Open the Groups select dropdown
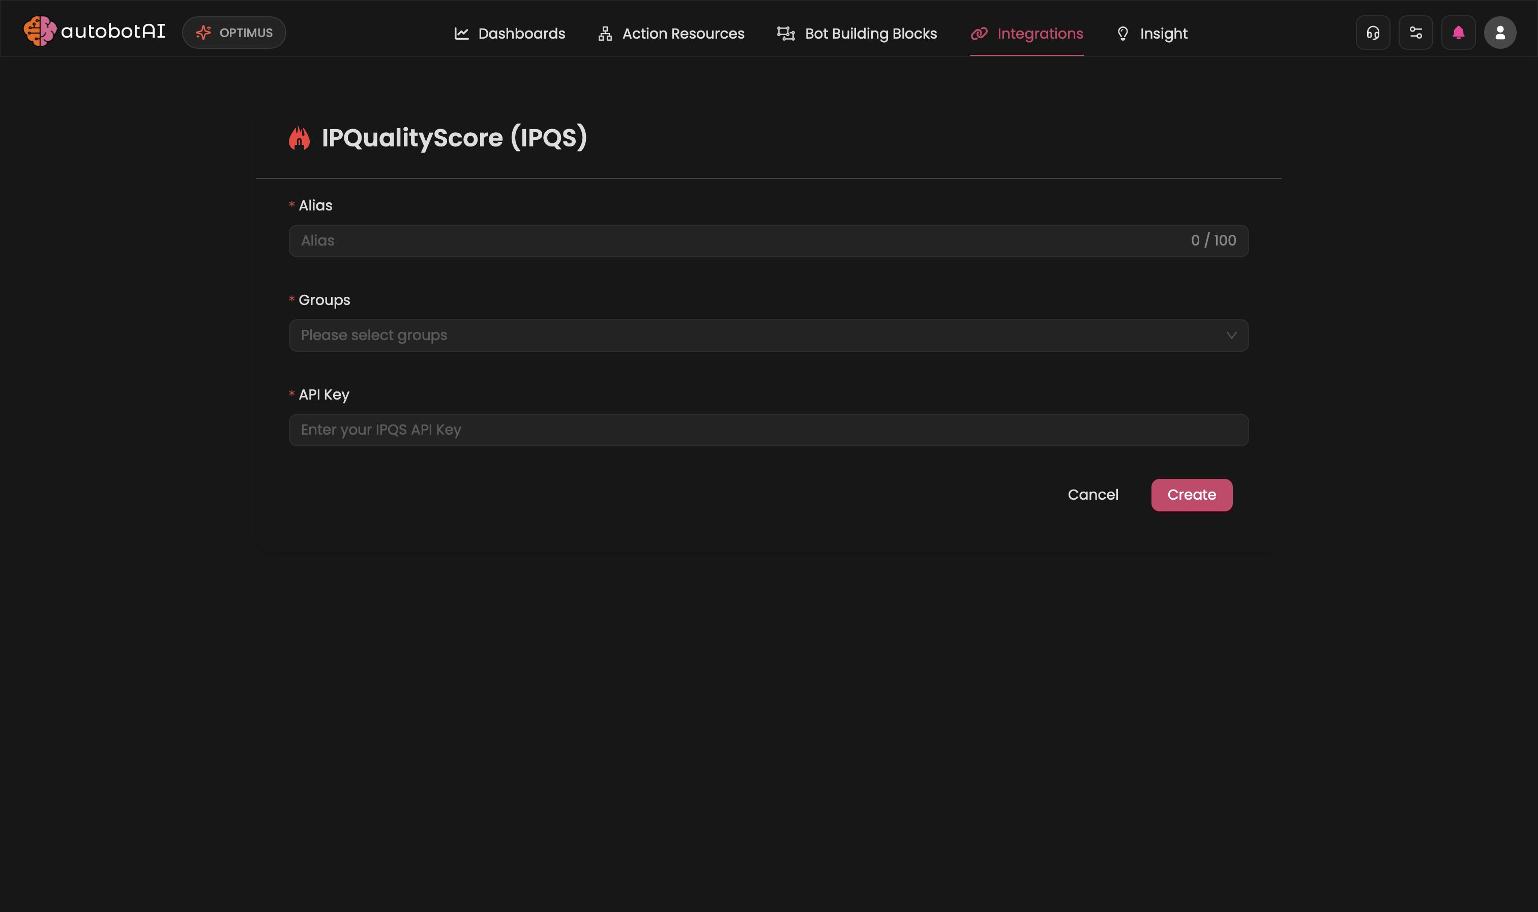Image resolution: width=1538 pixels, height=912 pixels. coord(768,336)
